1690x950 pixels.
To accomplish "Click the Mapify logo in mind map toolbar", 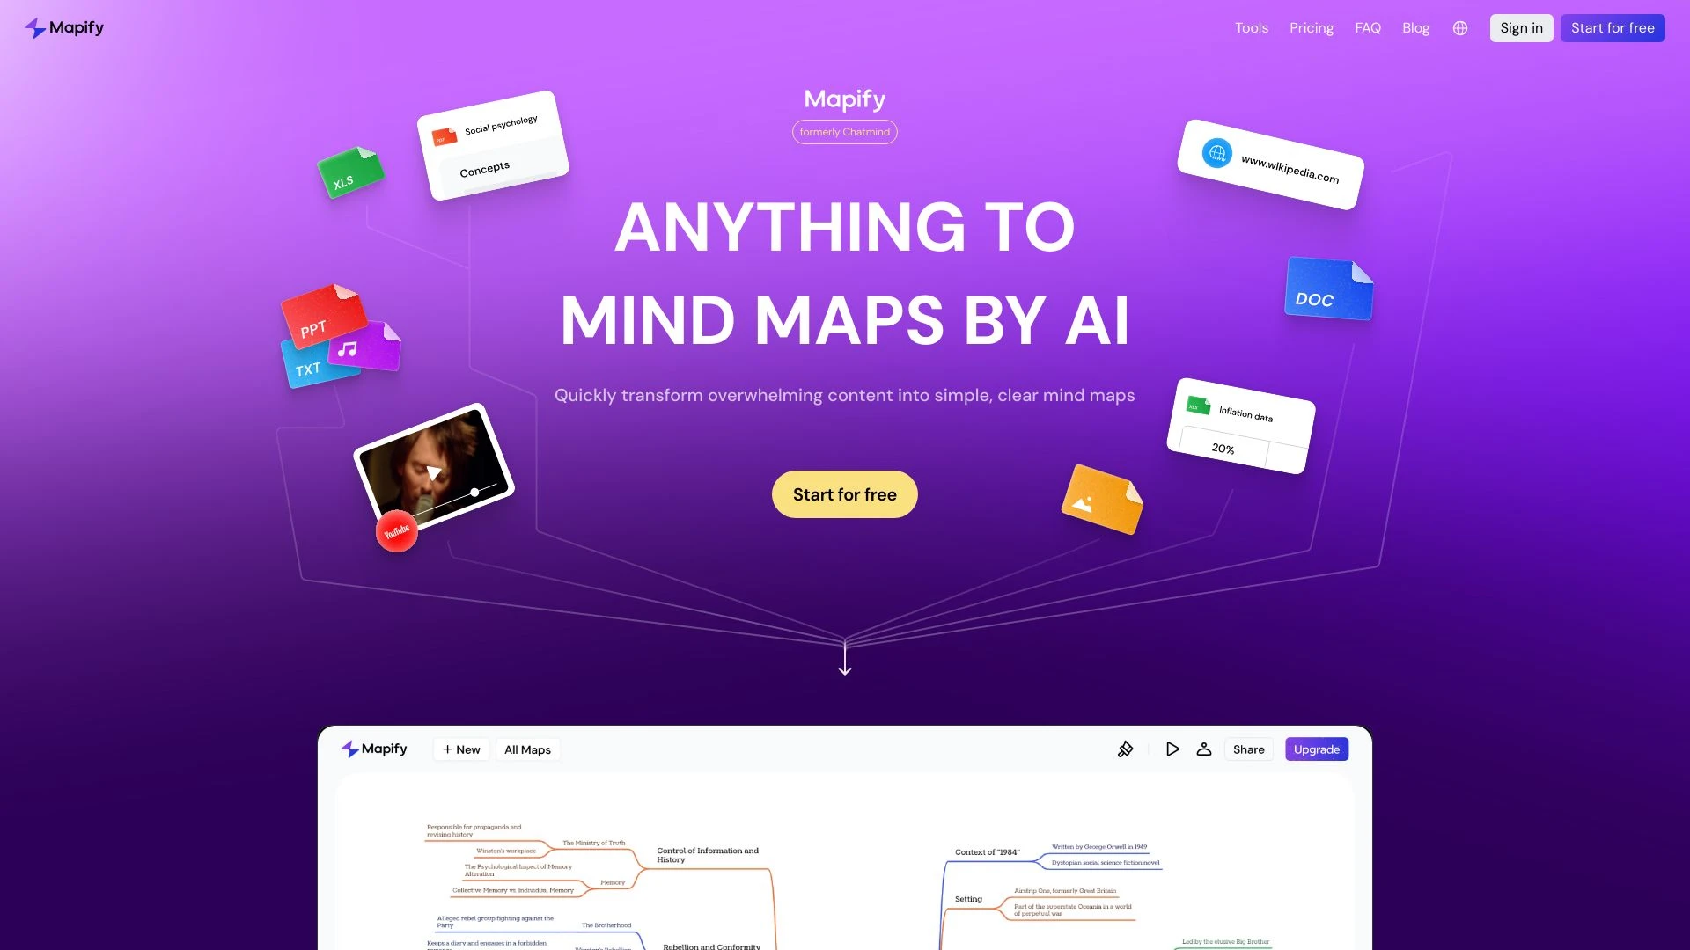I will 374,749.
